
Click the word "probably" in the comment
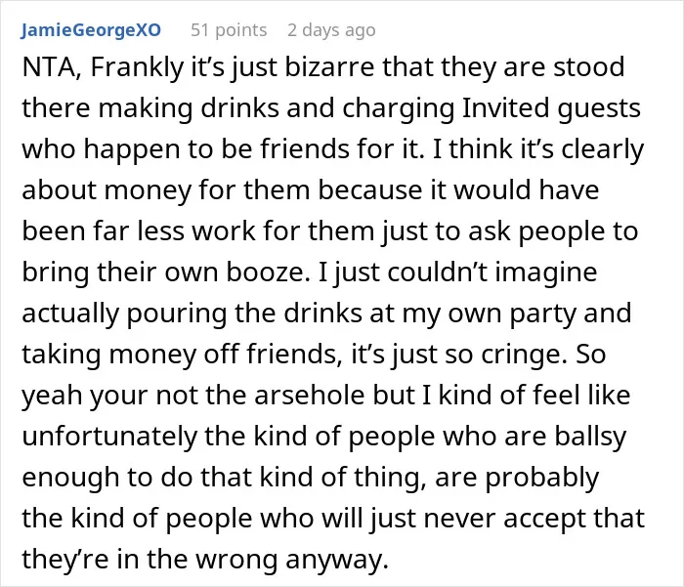coord(542,477)
